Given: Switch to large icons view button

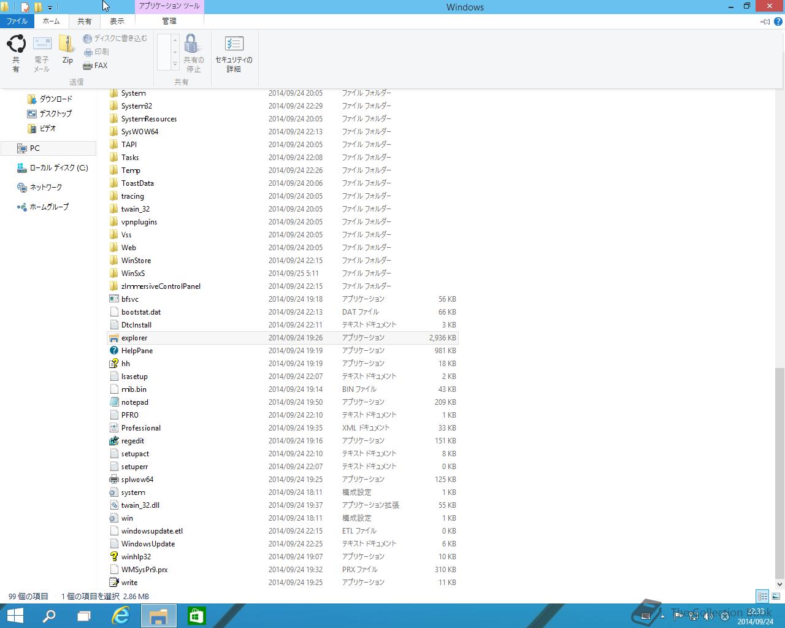Looking at the screenshot, I should [x=776, y=596].
